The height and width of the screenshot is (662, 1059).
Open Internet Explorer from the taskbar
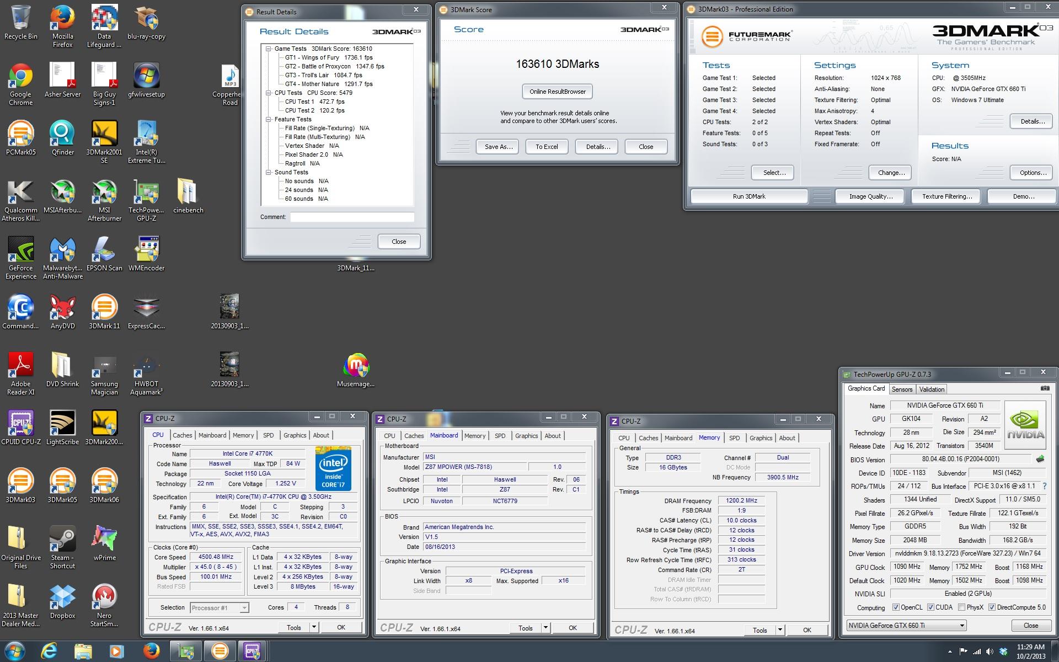49,651
